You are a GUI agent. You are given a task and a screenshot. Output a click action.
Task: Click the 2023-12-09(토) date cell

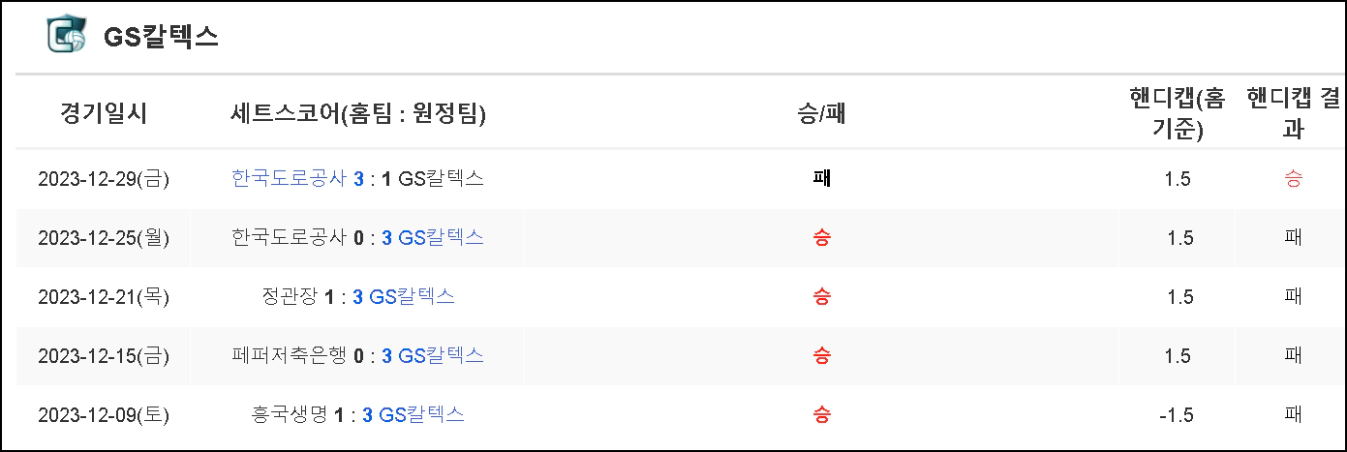click(x=104, y=415)
